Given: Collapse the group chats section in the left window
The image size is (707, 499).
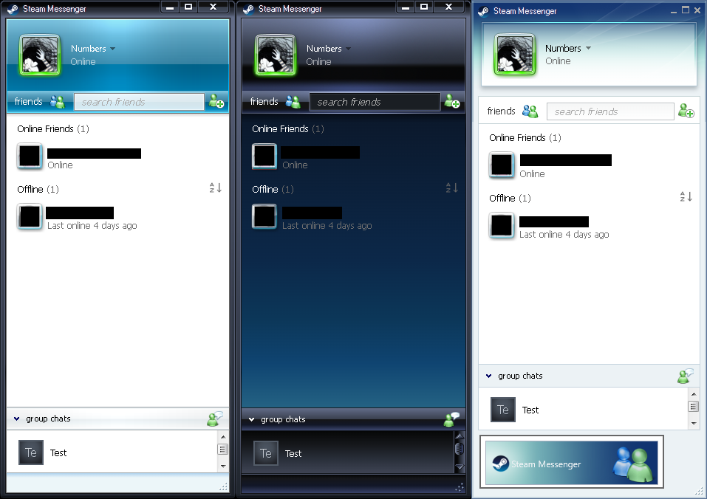Looking at the screenshot, I should click(17, 419).
